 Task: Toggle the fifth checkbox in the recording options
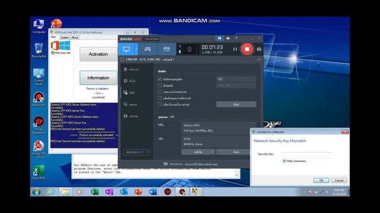point(160,104)
